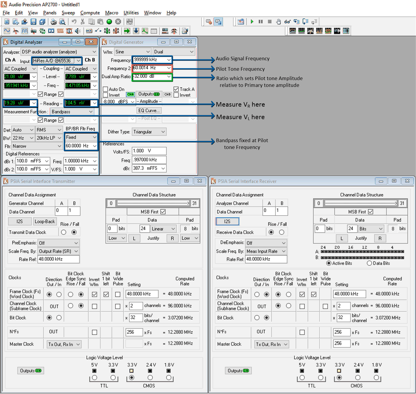This screenshot has width=416, height=394.
Task: Select the Active Bits radio button
Action: pyautogui.click(x=329, y=263)
